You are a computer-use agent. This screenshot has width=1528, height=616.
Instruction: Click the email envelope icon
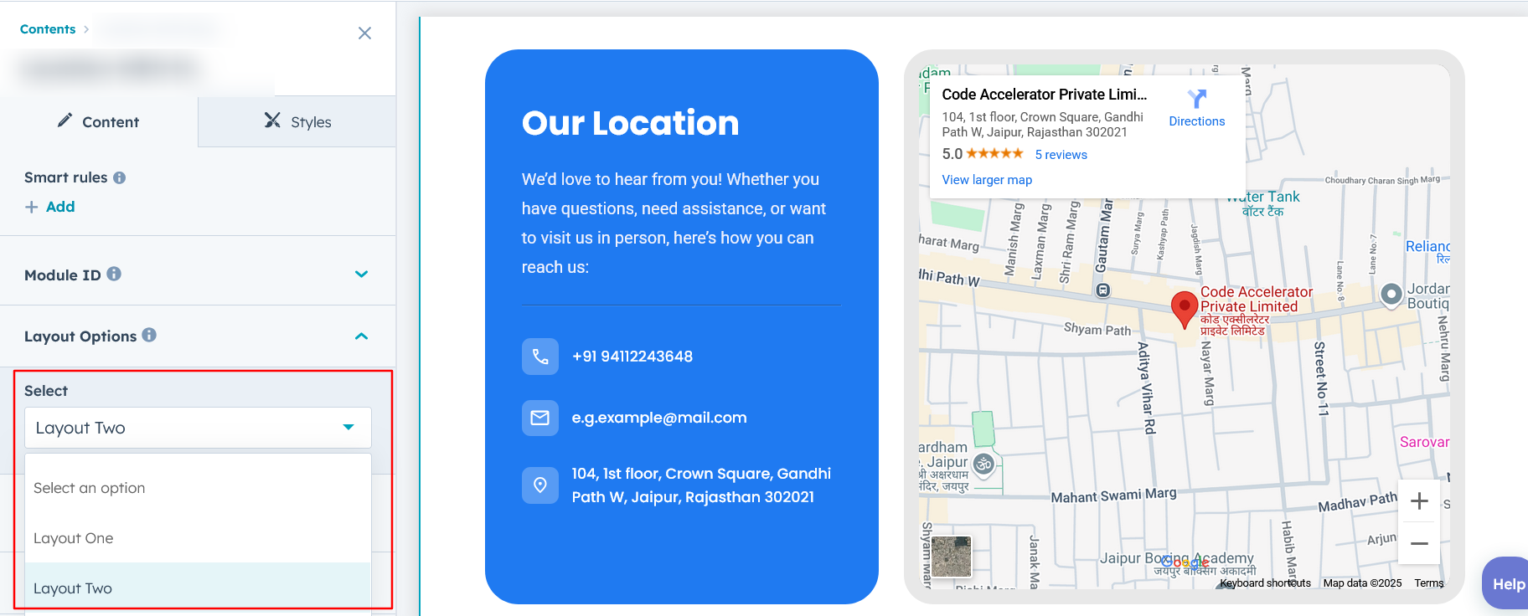540,418
